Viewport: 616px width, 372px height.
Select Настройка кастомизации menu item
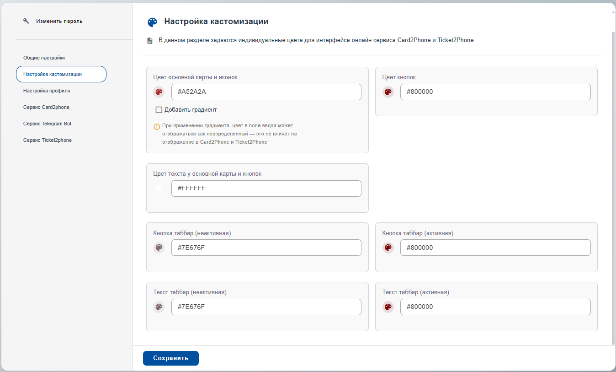point(61,74)
